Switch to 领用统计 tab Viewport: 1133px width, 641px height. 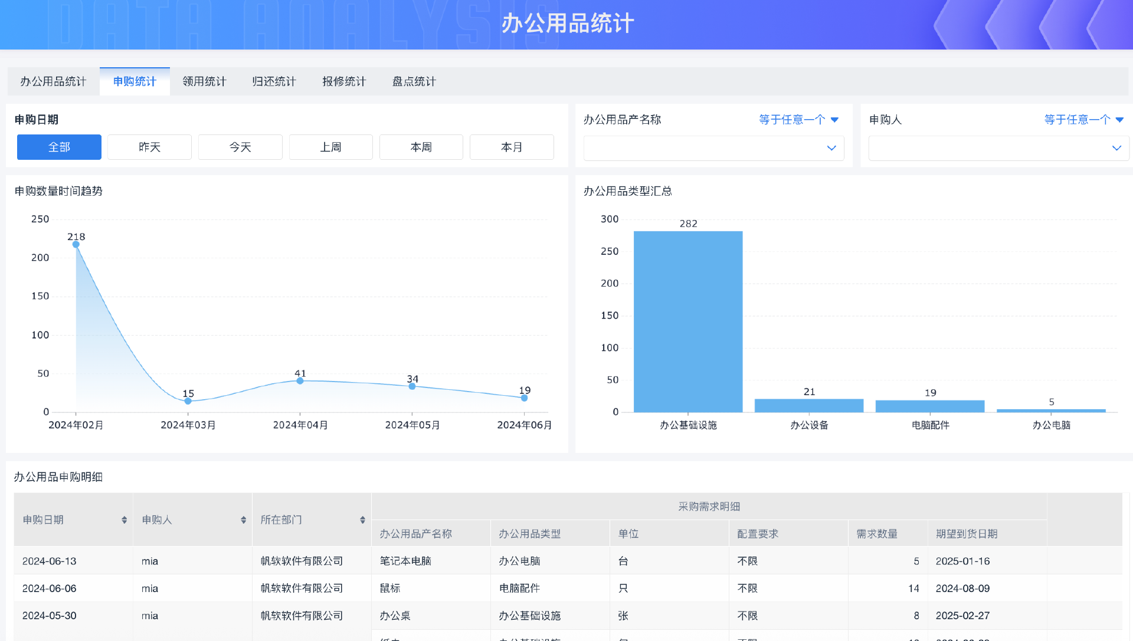(x=204, y=81)
